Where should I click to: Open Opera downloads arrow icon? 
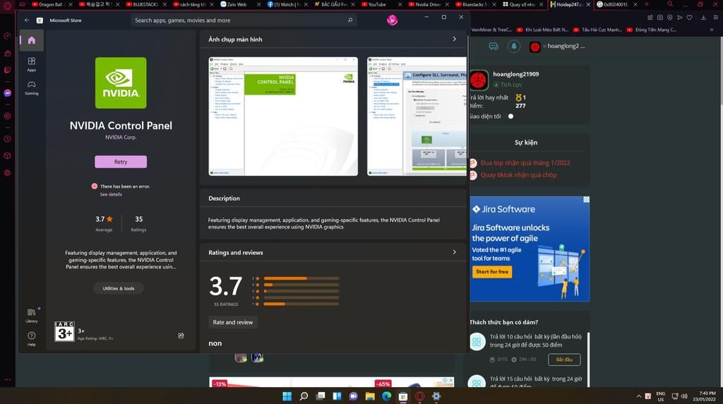point(704,18)
